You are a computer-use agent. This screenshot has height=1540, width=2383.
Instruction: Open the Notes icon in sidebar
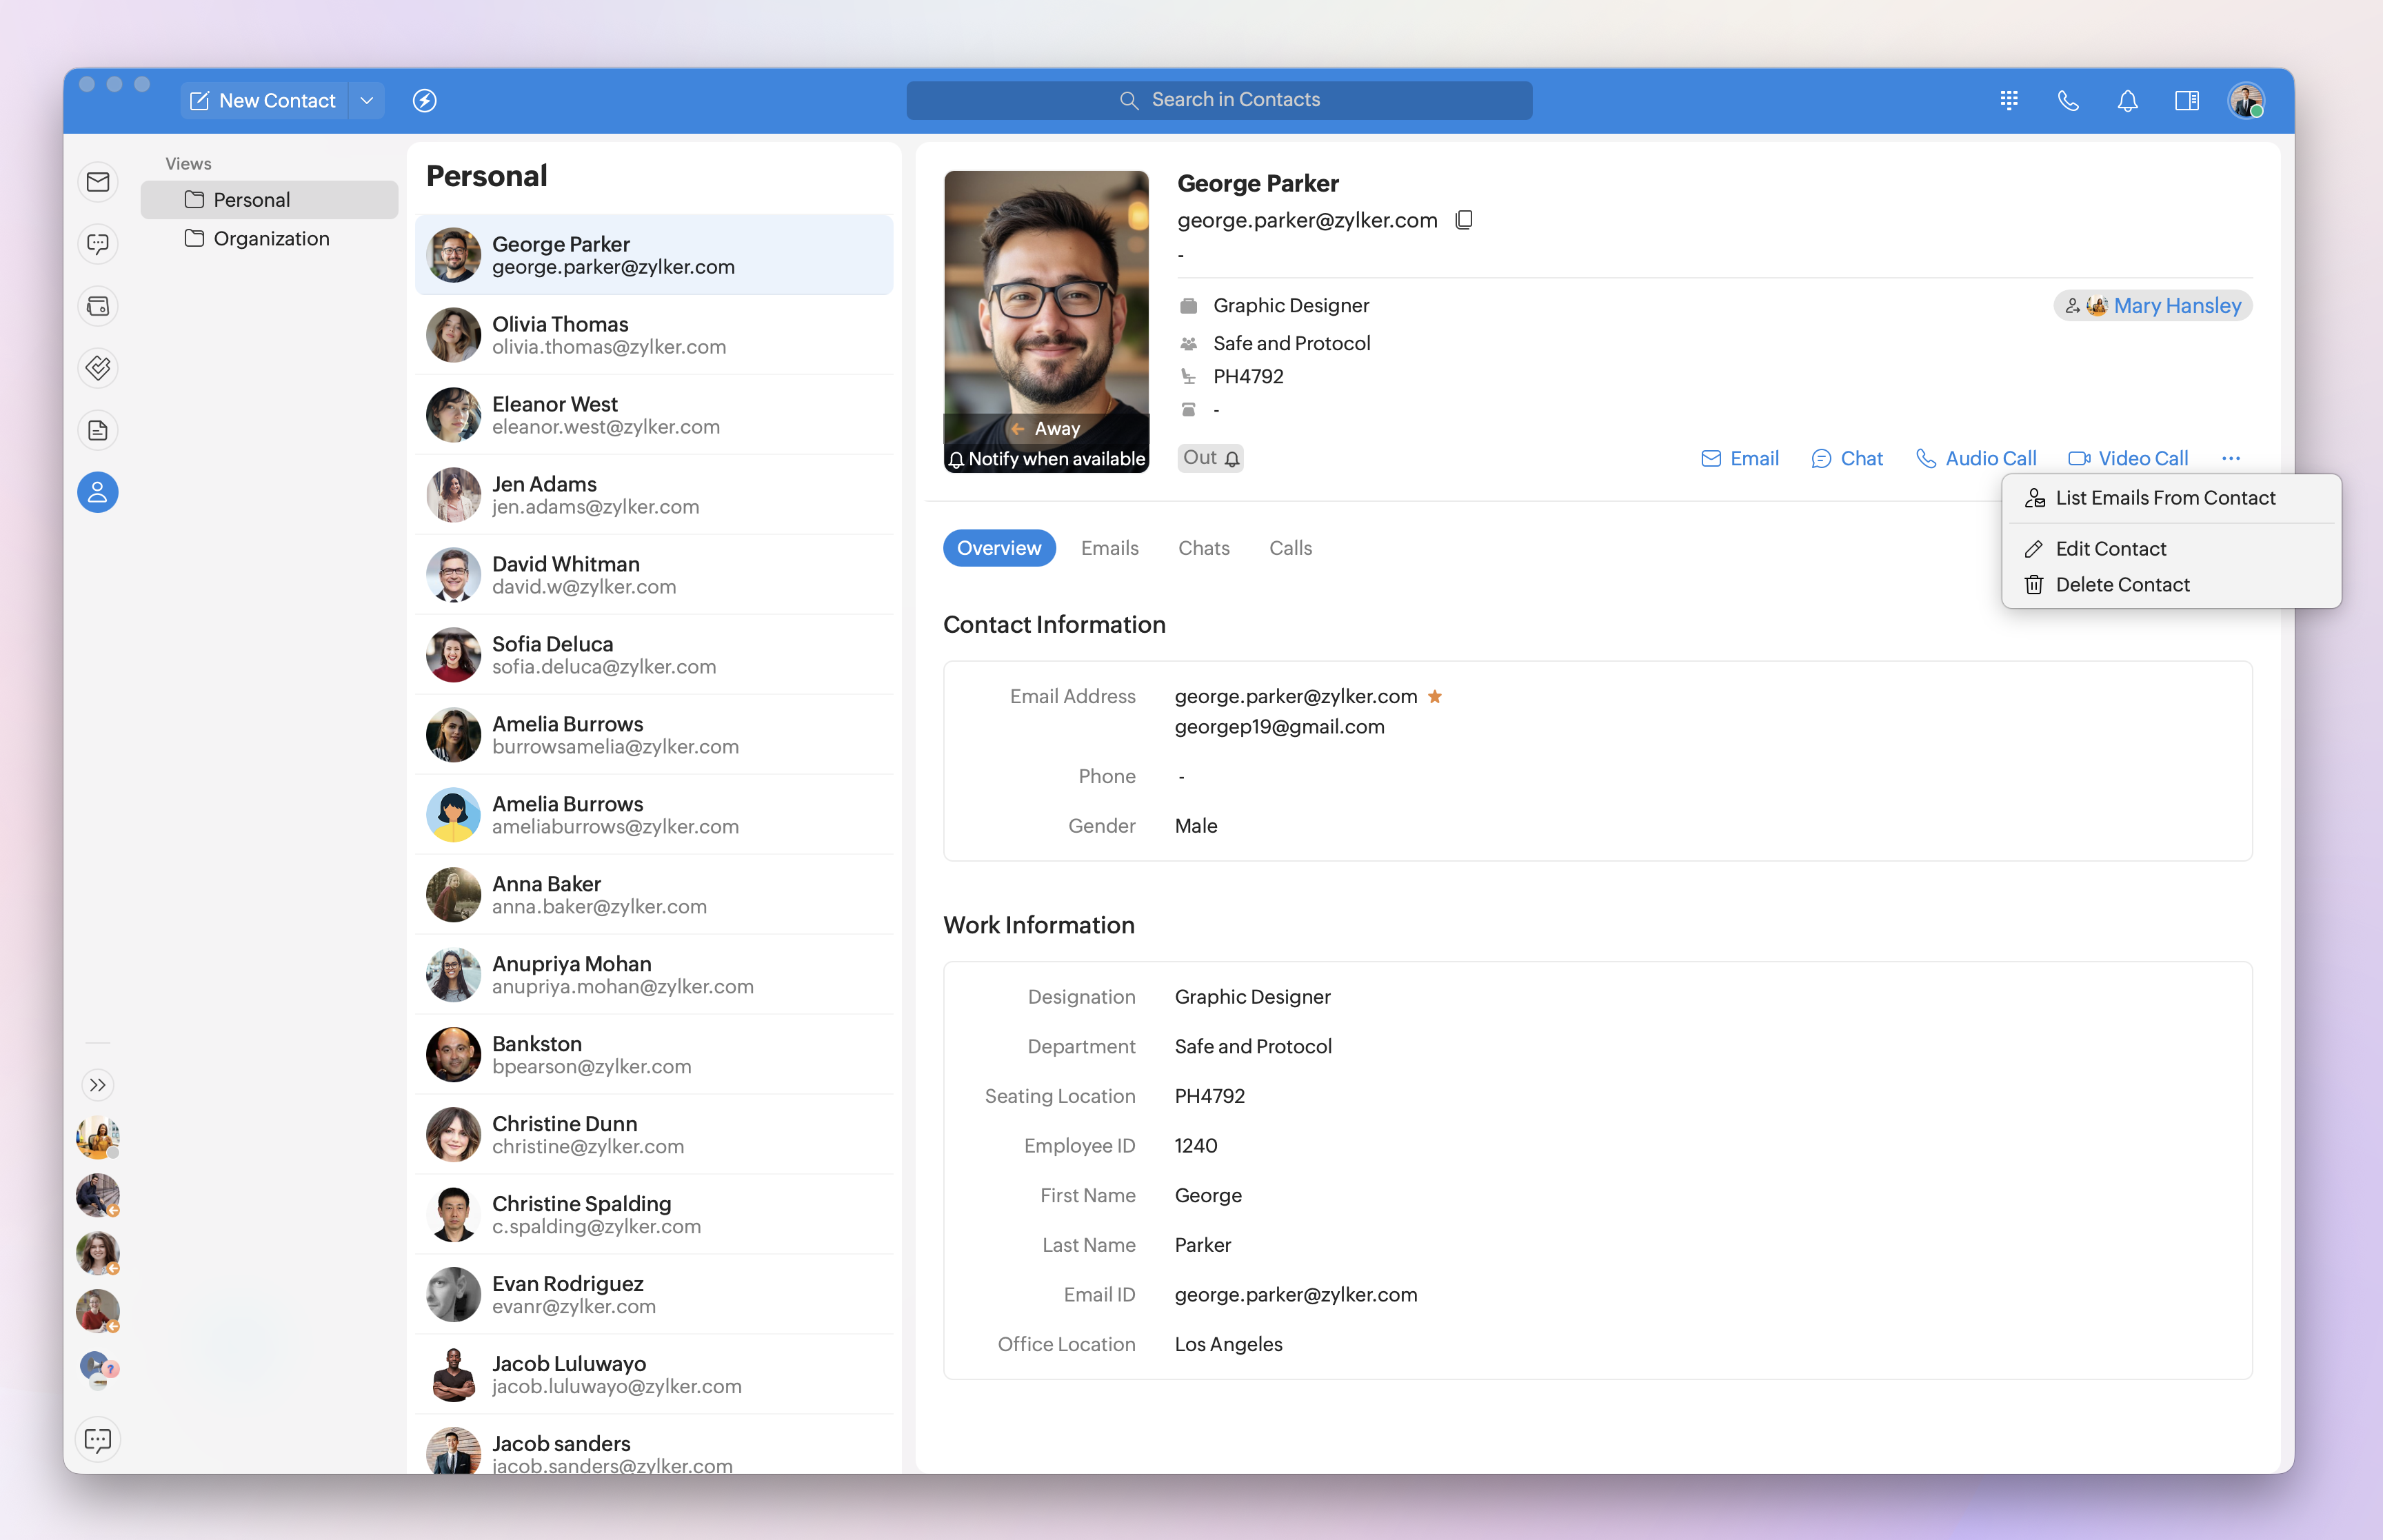click(98, 430)
